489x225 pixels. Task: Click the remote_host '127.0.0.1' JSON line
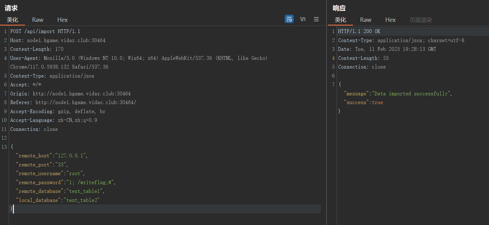52,156
